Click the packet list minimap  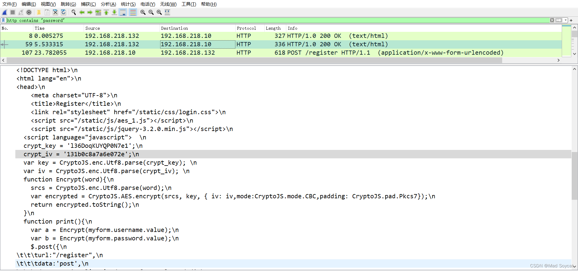pos(566,41)
